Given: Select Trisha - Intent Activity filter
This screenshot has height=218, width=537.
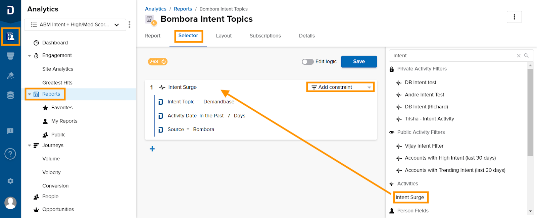Looking at the screenshot, I should [429, 119].
